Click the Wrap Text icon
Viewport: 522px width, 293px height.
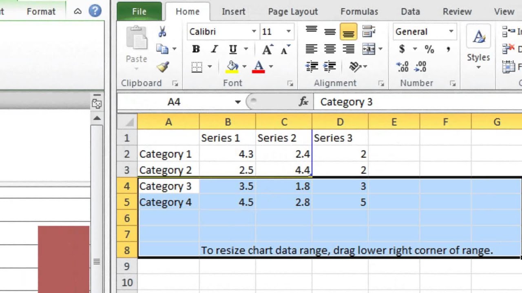(369, 32)
